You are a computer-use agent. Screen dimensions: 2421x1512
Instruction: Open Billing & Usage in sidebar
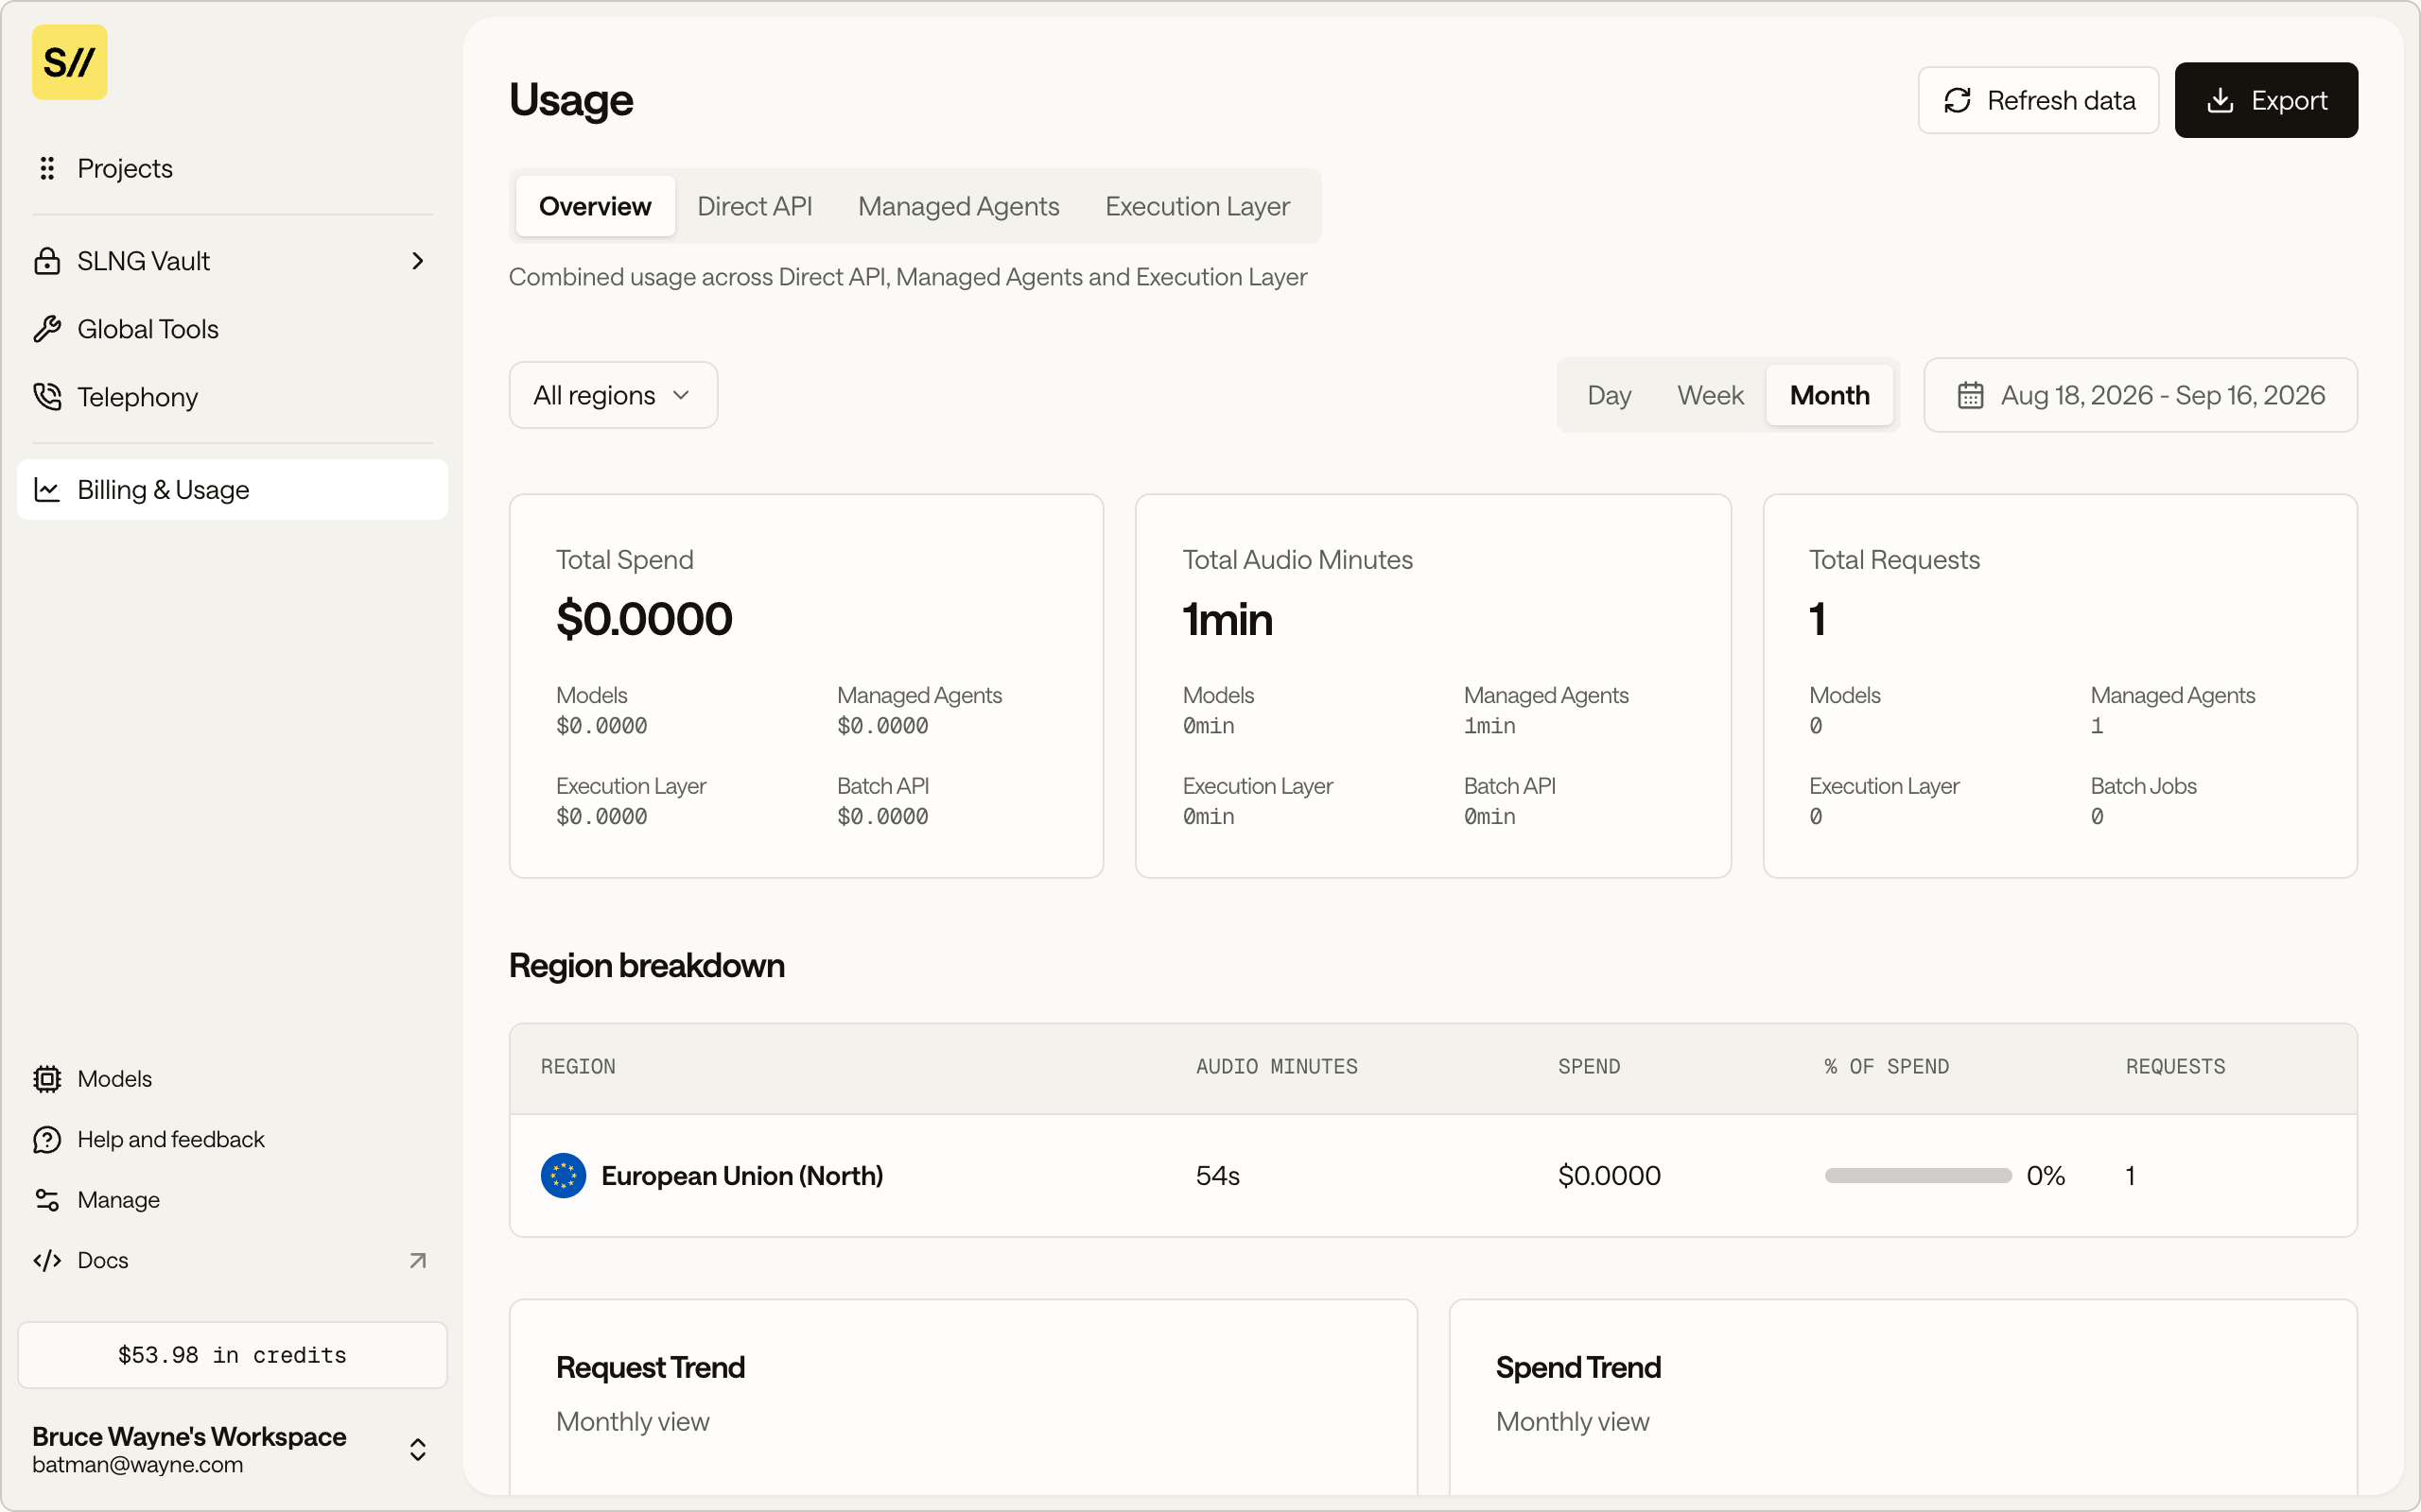tap(232, 489)
